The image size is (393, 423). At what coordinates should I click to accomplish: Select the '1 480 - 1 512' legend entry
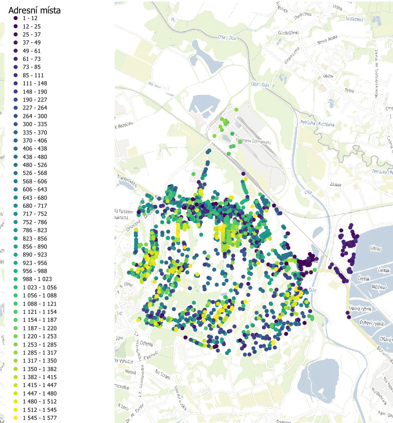tap(35, 401)
